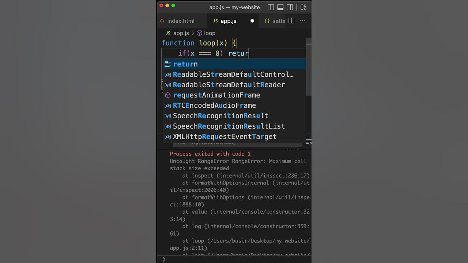468x263 pixels.
Task: Choose the XMLHttpRequestEventTarget suggestion
Action: (234, 137)
